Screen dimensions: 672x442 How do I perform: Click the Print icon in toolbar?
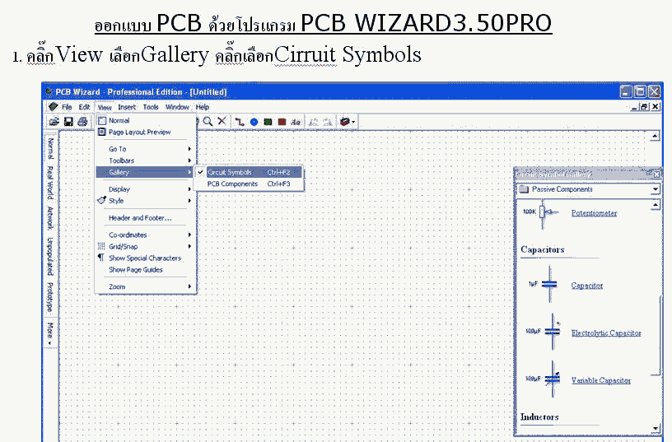[x=82, y=122]
